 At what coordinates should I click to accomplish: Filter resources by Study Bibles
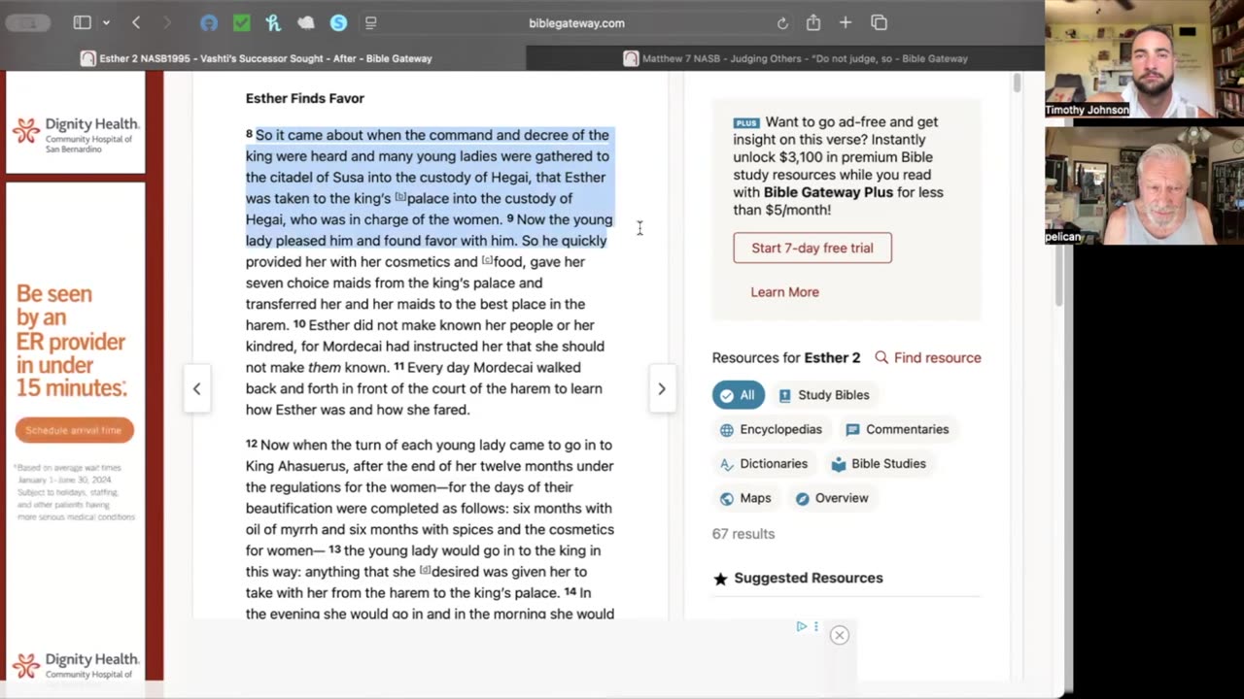(824, 395)
